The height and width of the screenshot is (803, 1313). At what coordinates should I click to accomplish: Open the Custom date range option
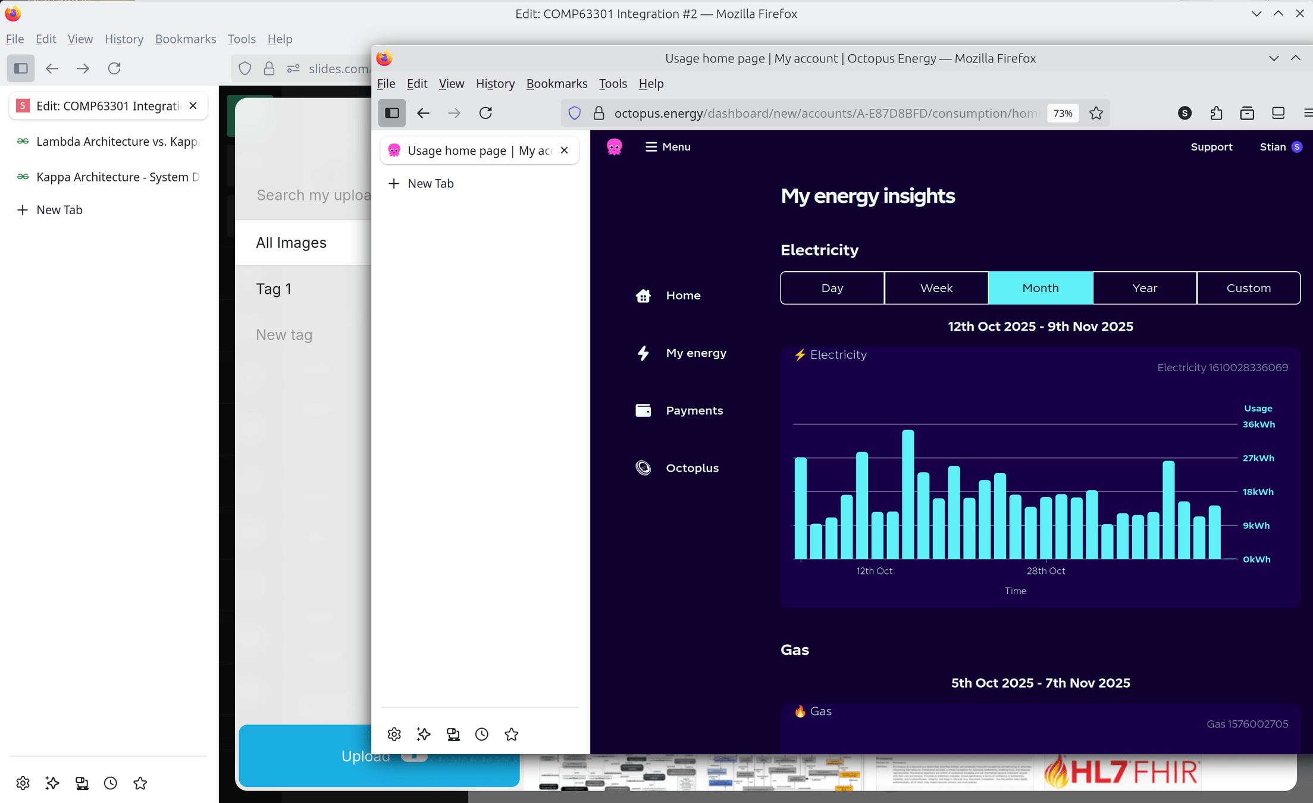click(x=1248, y=288)
